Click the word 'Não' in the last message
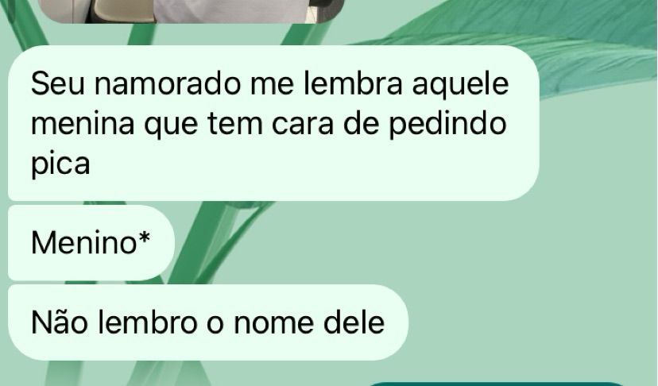The width and height of the screenshot is (658, 386). pos(59,322)
